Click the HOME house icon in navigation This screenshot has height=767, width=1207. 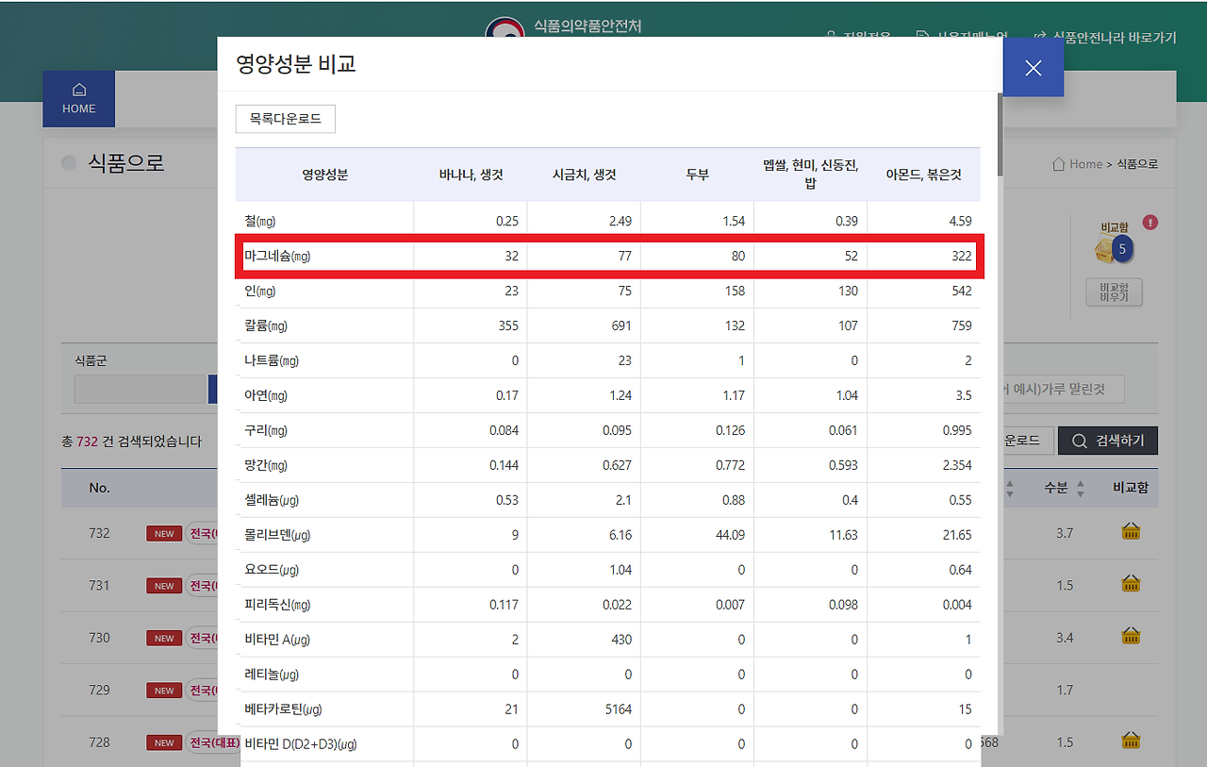(78, 91)
